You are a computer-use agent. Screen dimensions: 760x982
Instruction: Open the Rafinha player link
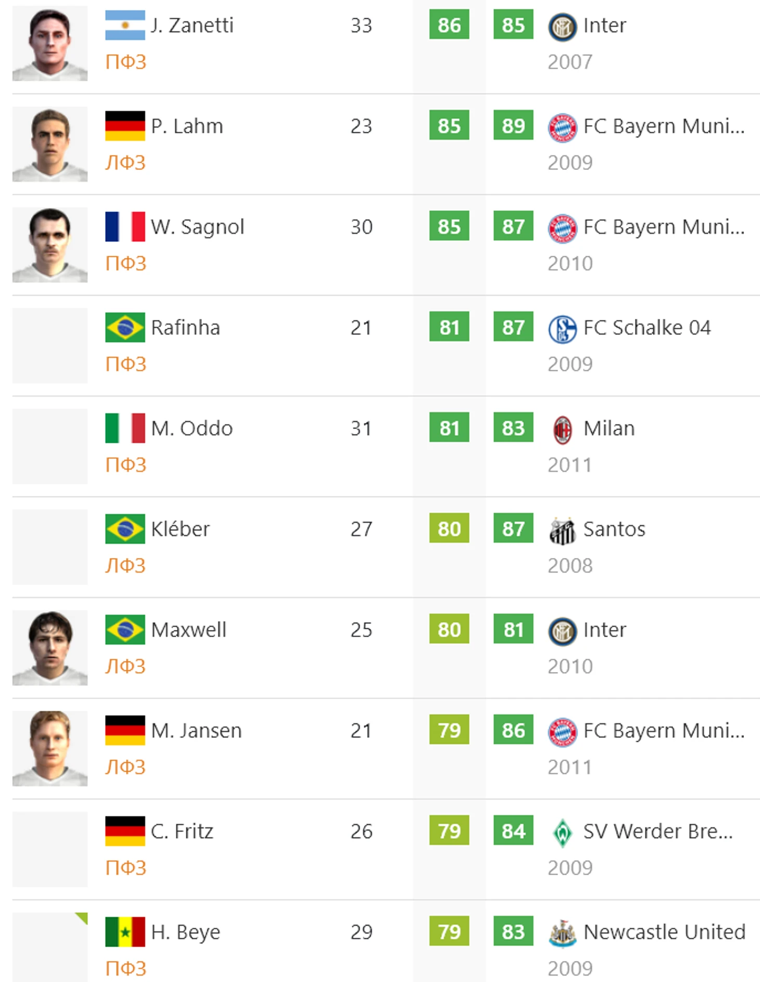pos(185,328)
